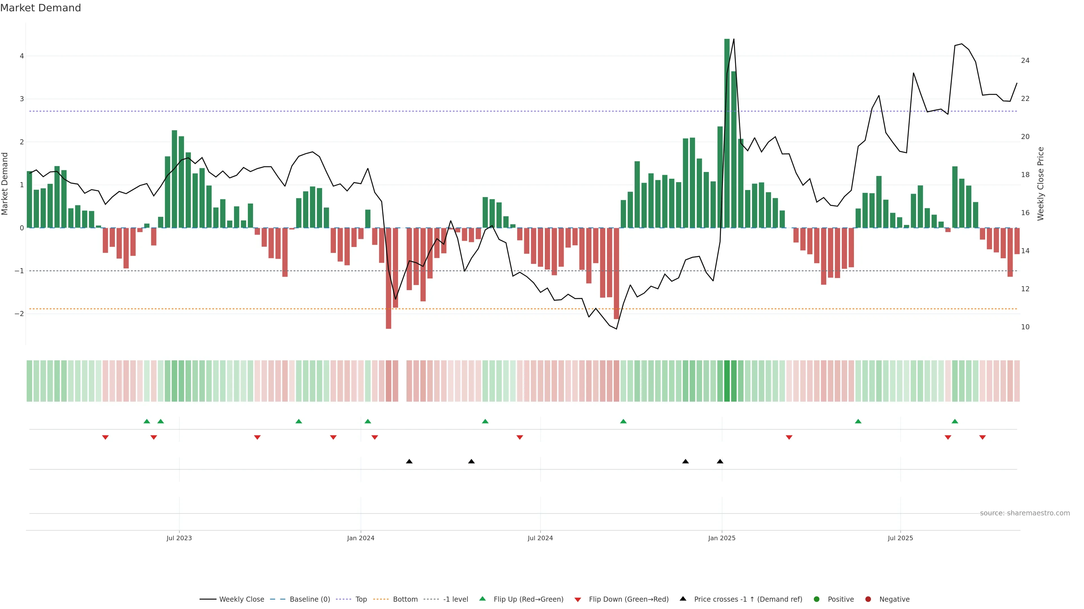Click red Flip Down triangle legend icon
The width and height of the screenshot is (1084, 609).
[578, 600]
